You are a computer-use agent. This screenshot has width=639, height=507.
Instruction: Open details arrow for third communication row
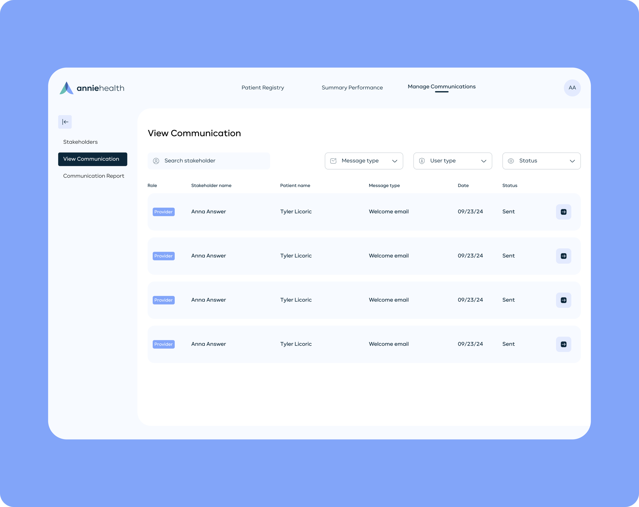point(563,300)
